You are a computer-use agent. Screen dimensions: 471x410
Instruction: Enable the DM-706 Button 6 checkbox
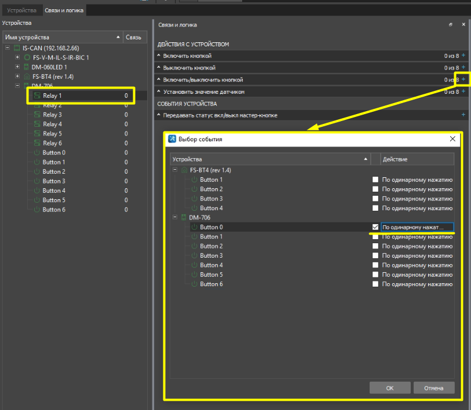[375, 284]
